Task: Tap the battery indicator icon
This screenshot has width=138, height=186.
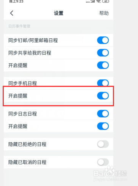Action: 106,1
